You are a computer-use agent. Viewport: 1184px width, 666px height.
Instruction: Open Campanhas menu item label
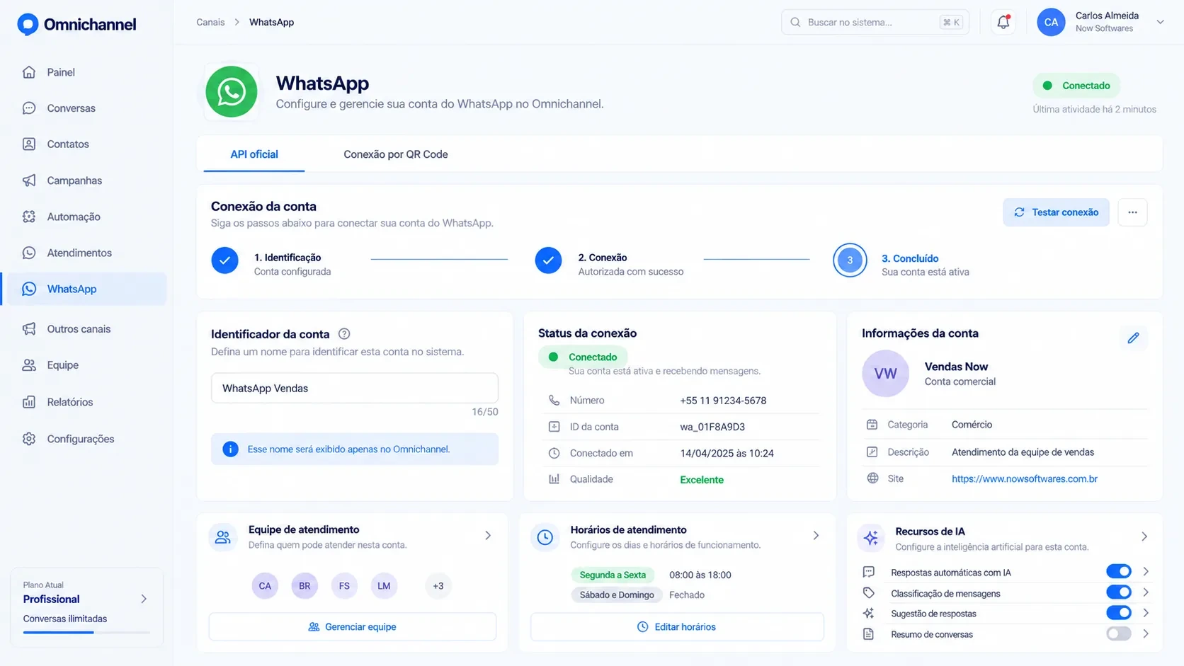point(74,180)
